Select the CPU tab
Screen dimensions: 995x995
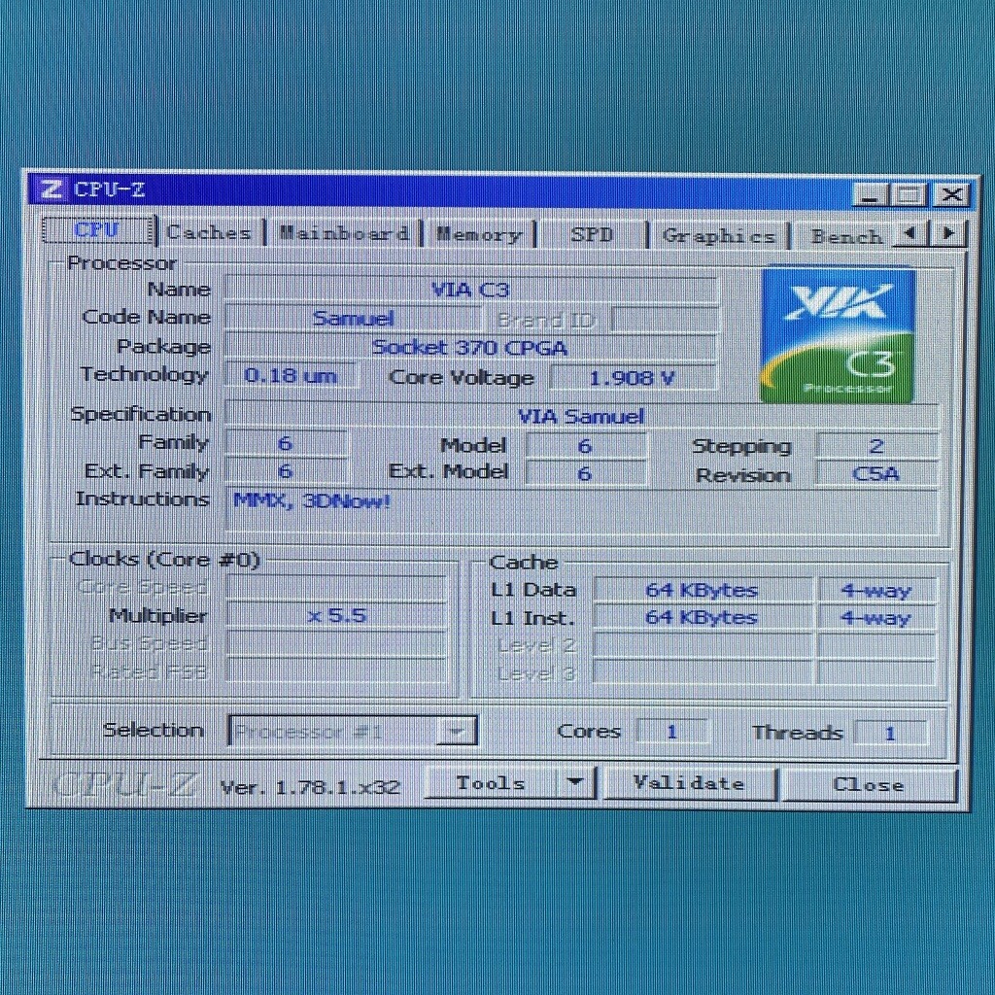[97, 229]
